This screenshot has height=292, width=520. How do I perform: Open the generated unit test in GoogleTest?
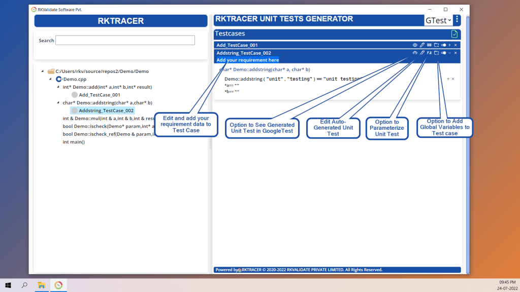415,53
